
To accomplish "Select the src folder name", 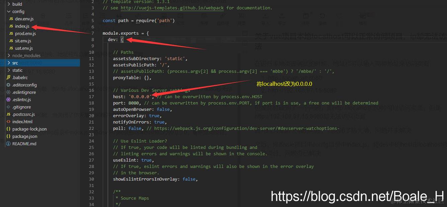I will (x=15, y=63).
